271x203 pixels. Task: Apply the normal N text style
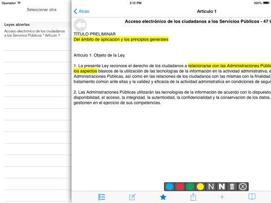pos(211,187)
